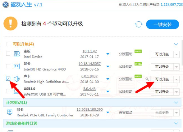The height and width of the screenshot is (132, 183).
Task: Open the 6.0.1.8437 version link
Action: click(x=89, y=76)
